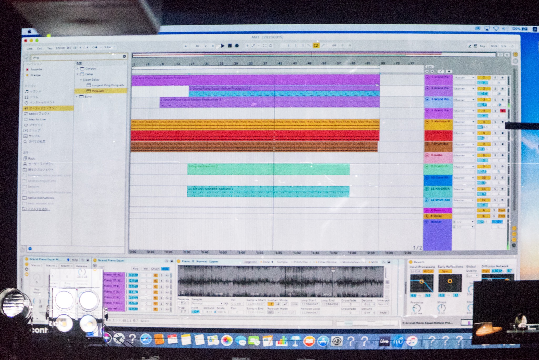This screenshot has width=539, height=360.
Task: Adjust the Reverb Shape knob
Action: (x=441, y=308)
